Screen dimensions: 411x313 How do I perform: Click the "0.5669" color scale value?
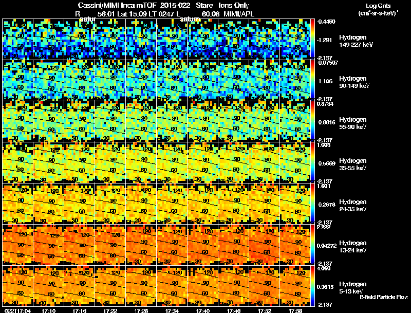coord(327,163)
